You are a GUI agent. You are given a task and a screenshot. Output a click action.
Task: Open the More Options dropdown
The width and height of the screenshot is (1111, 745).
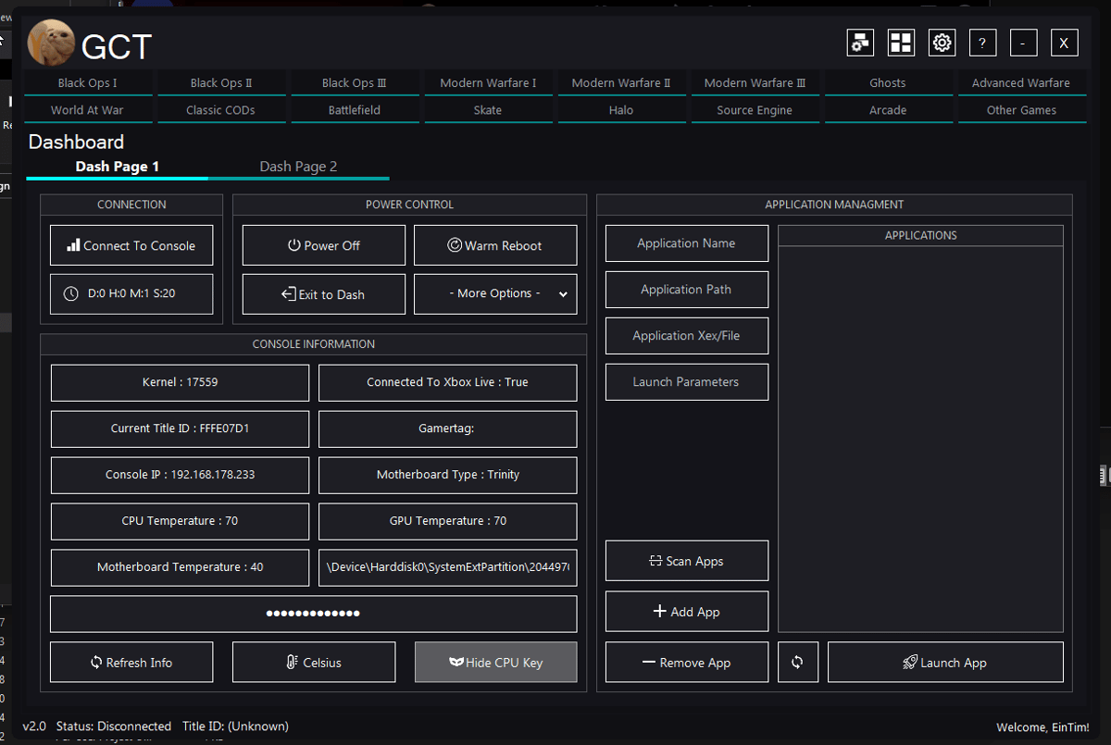(495, 293)
